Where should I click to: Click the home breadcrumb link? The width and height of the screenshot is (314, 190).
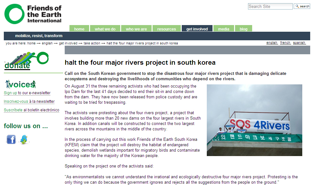click(x=31, y=43)
